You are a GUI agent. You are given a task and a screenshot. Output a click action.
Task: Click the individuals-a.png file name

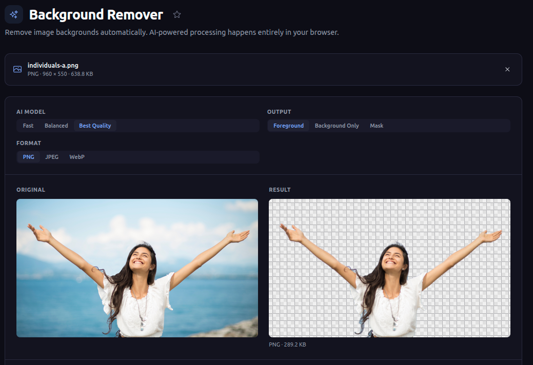(x=53, y=65)
